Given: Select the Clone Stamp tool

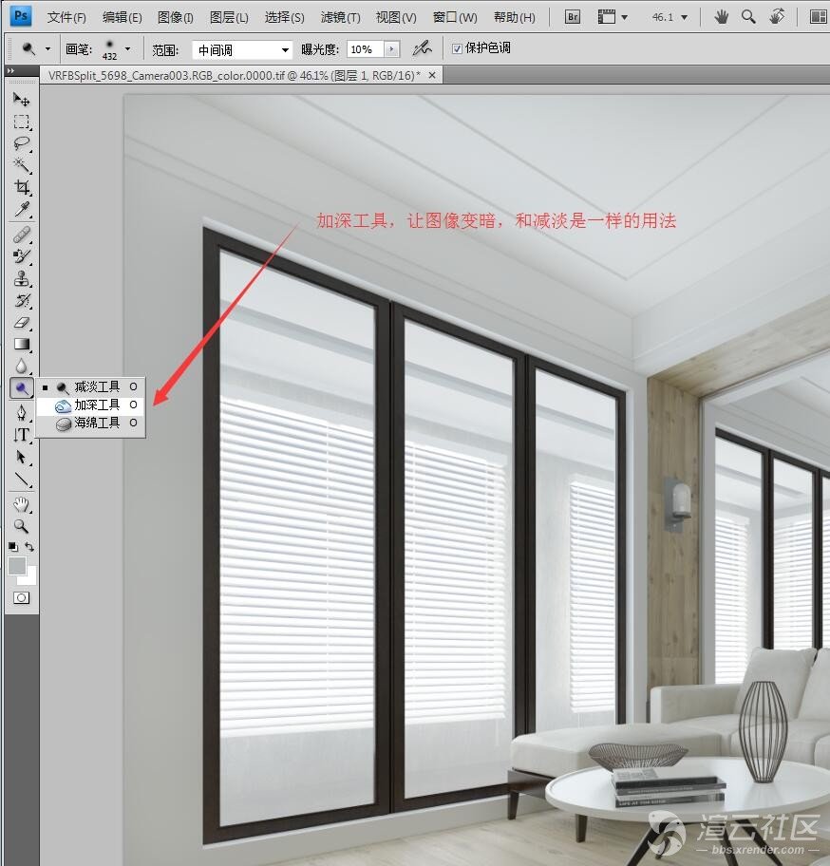Looking at the screenshot, I should 22,278.
